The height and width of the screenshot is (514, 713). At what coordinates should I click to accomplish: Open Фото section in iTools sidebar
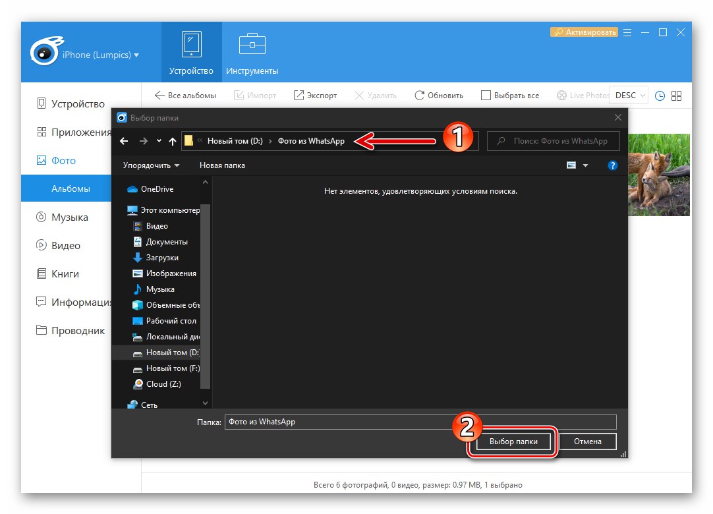point(56,161)
